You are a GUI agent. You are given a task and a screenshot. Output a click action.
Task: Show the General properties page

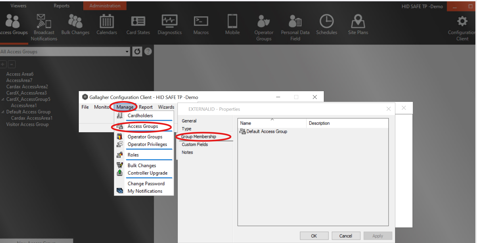[x=189, y=121]
